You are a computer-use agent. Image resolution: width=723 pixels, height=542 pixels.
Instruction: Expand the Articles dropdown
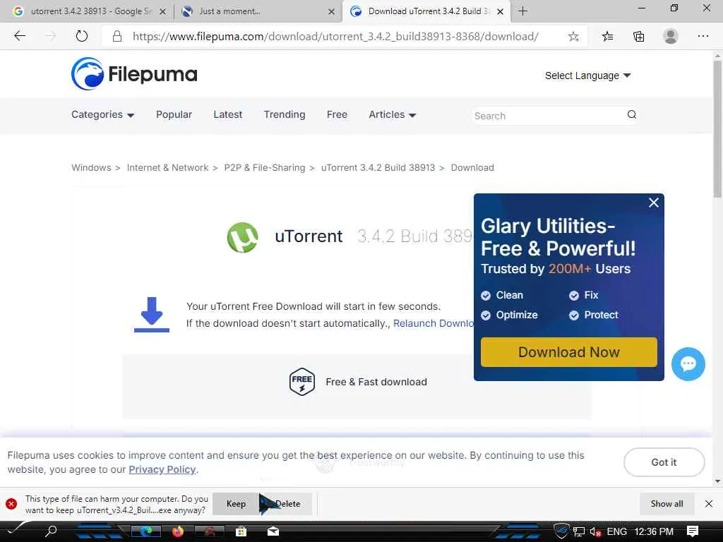tap(393, 115)
